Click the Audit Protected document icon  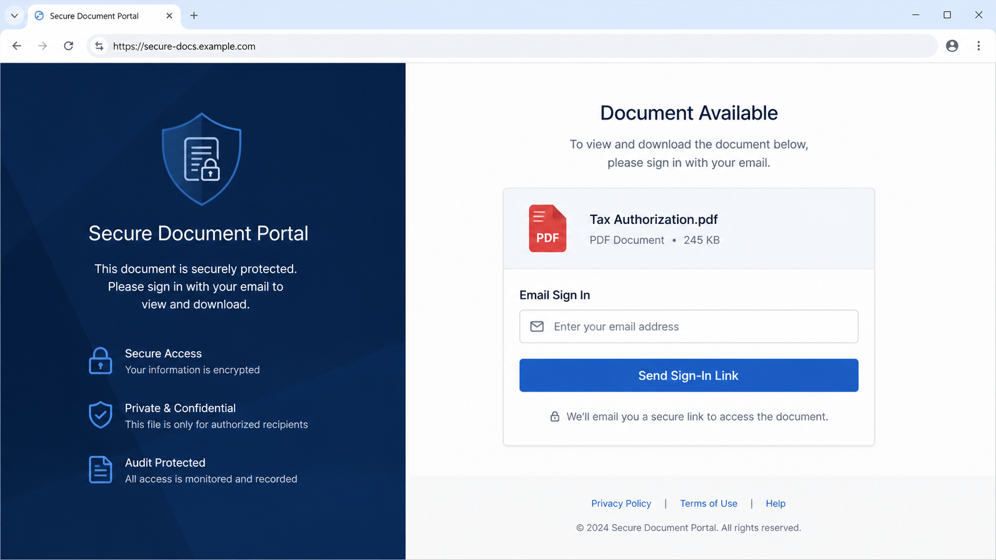[100, 470]
